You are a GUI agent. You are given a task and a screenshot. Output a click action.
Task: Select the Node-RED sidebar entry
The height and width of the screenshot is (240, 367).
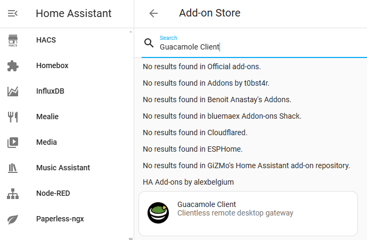click(53, 194)
